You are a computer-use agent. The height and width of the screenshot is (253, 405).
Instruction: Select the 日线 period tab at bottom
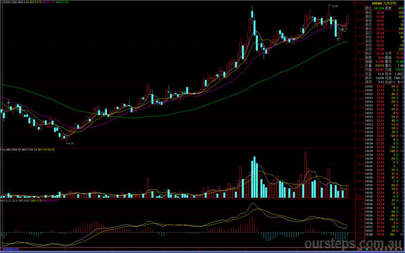[x=359, y=249]
